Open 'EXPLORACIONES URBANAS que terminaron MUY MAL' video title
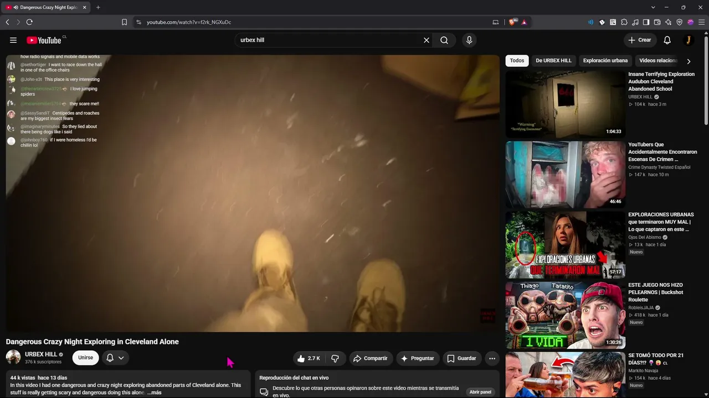The image size is (709, 398). tap(661, 222)
